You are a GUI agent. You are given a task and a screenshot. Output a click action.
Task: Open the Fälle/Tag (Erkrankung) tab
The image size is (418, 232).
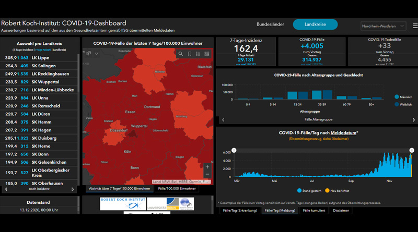click(x=240, y=211)
